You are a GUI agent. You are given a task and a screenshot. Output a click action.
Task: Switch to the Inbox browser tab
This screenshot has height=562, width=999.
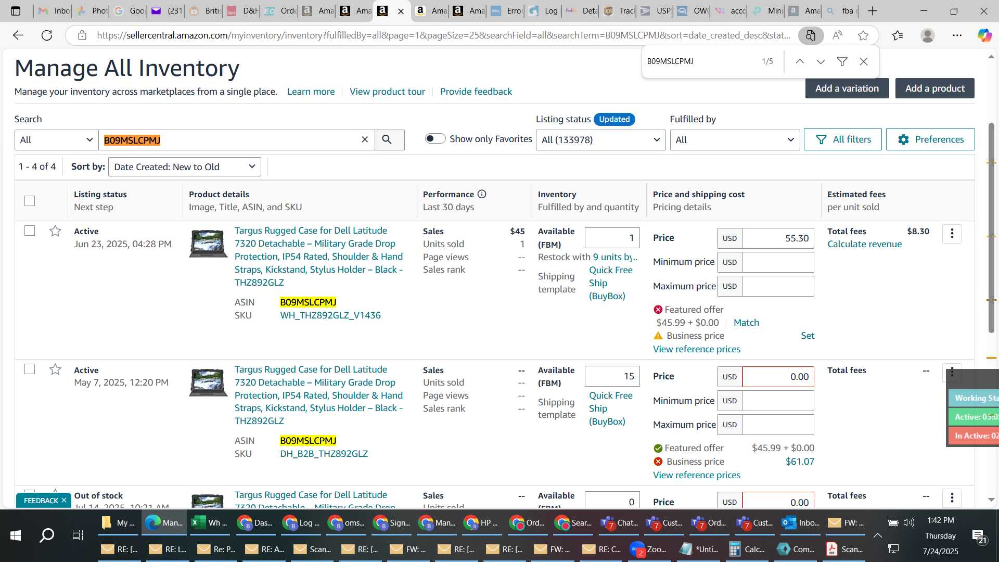tap(53, 11)
